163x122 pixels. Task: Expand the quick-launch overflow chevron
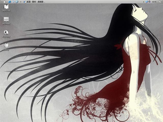point(21,2)
